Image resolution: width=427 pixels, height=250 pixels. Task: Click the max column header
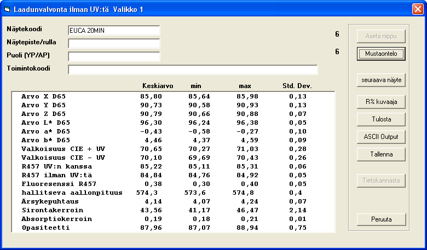click(245, 86)
